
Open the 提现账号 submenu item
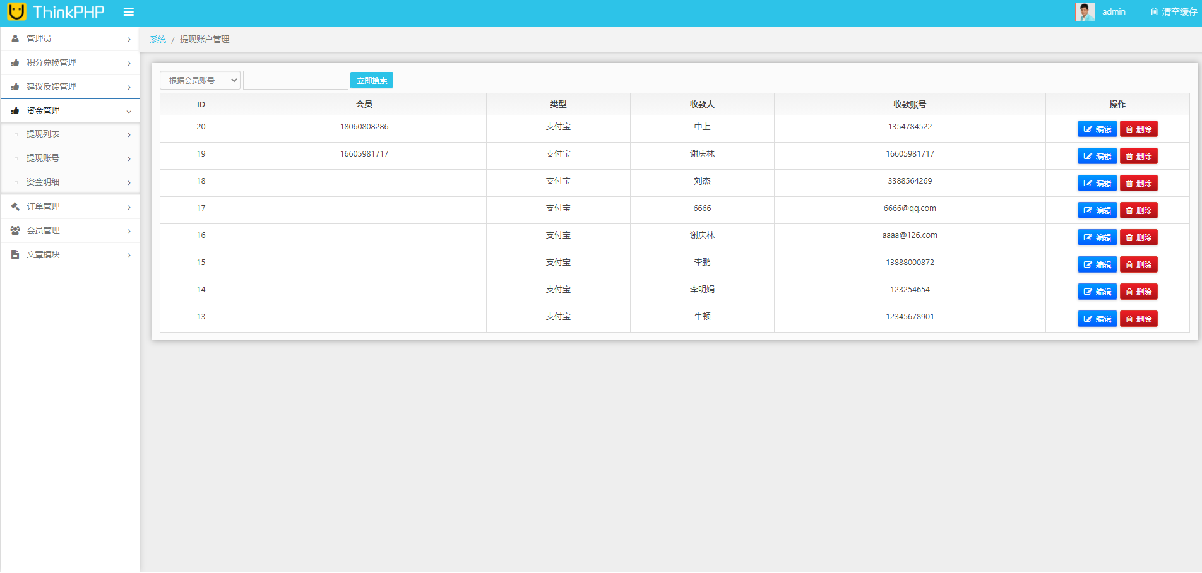43,158
